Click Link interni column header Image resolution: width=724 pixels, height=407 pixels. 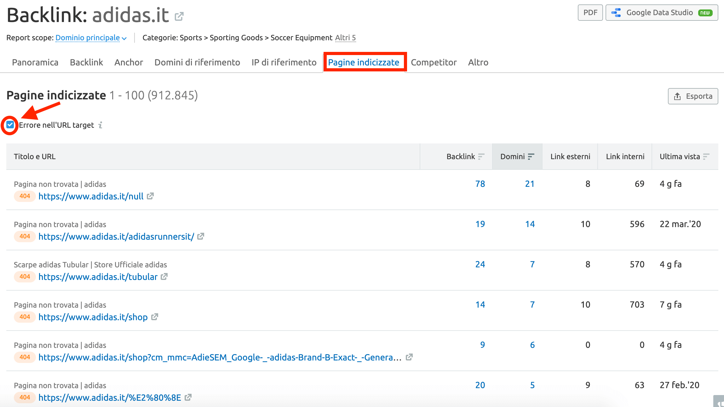625,156
